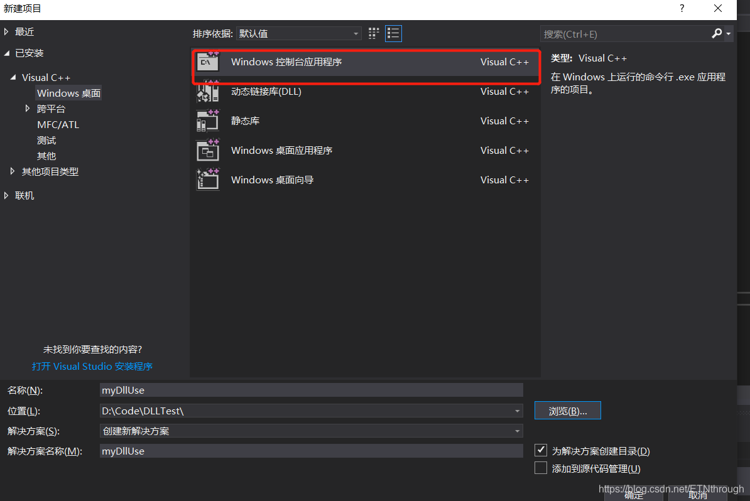The image size is (750, 501).
Task: Toggle 为解决方案创建目录 checkbox
Action: (540, 450)
